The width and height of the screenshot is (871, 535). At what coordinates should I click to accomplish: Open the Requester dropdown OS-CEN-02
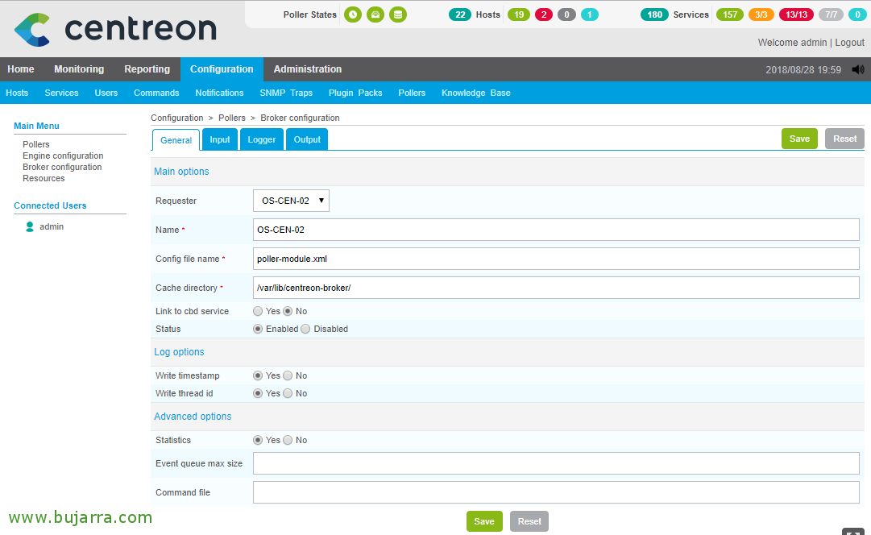291,201
